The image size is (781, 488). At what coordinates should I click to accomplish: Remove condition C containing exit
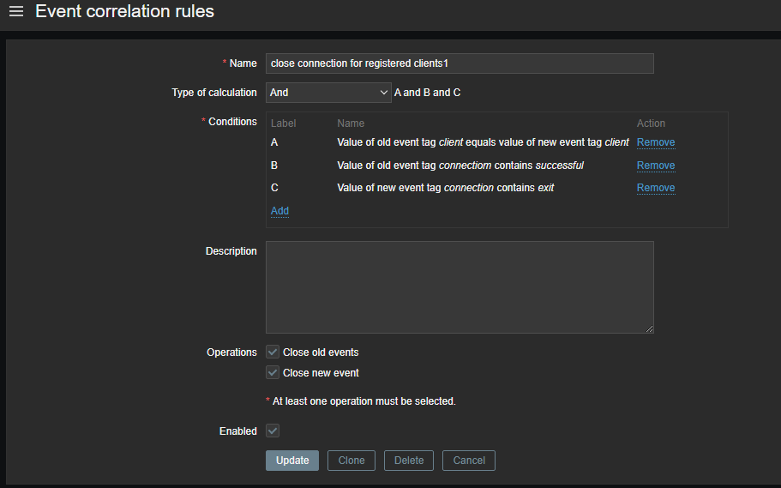pos(656,188)
